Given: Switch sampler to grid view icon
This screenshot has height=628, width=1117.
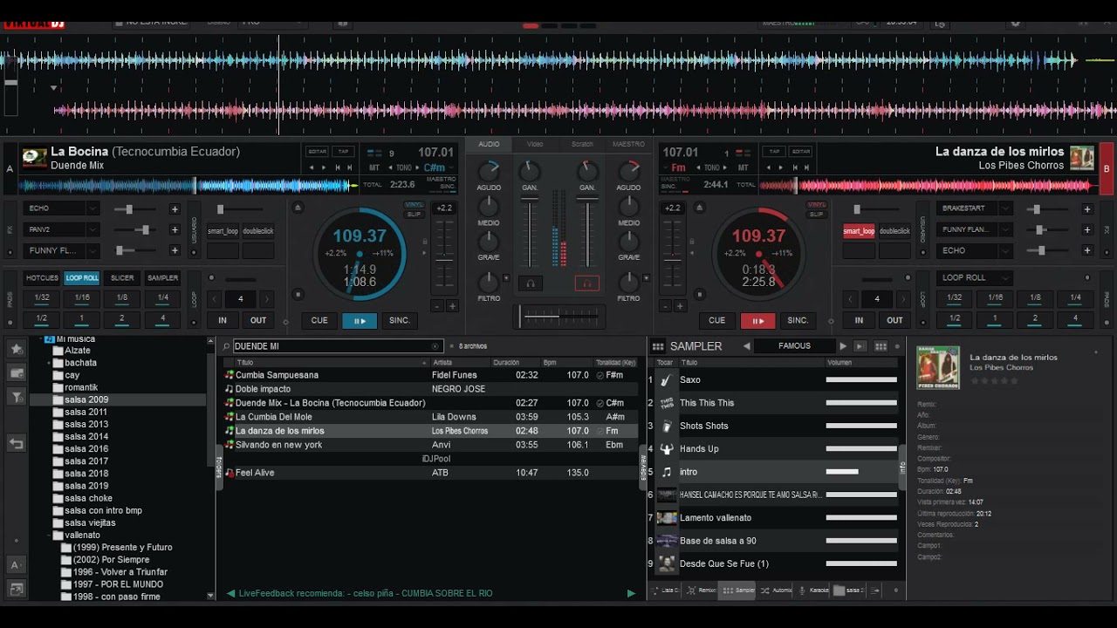Looking at the screenshot, I should point(881,346).
